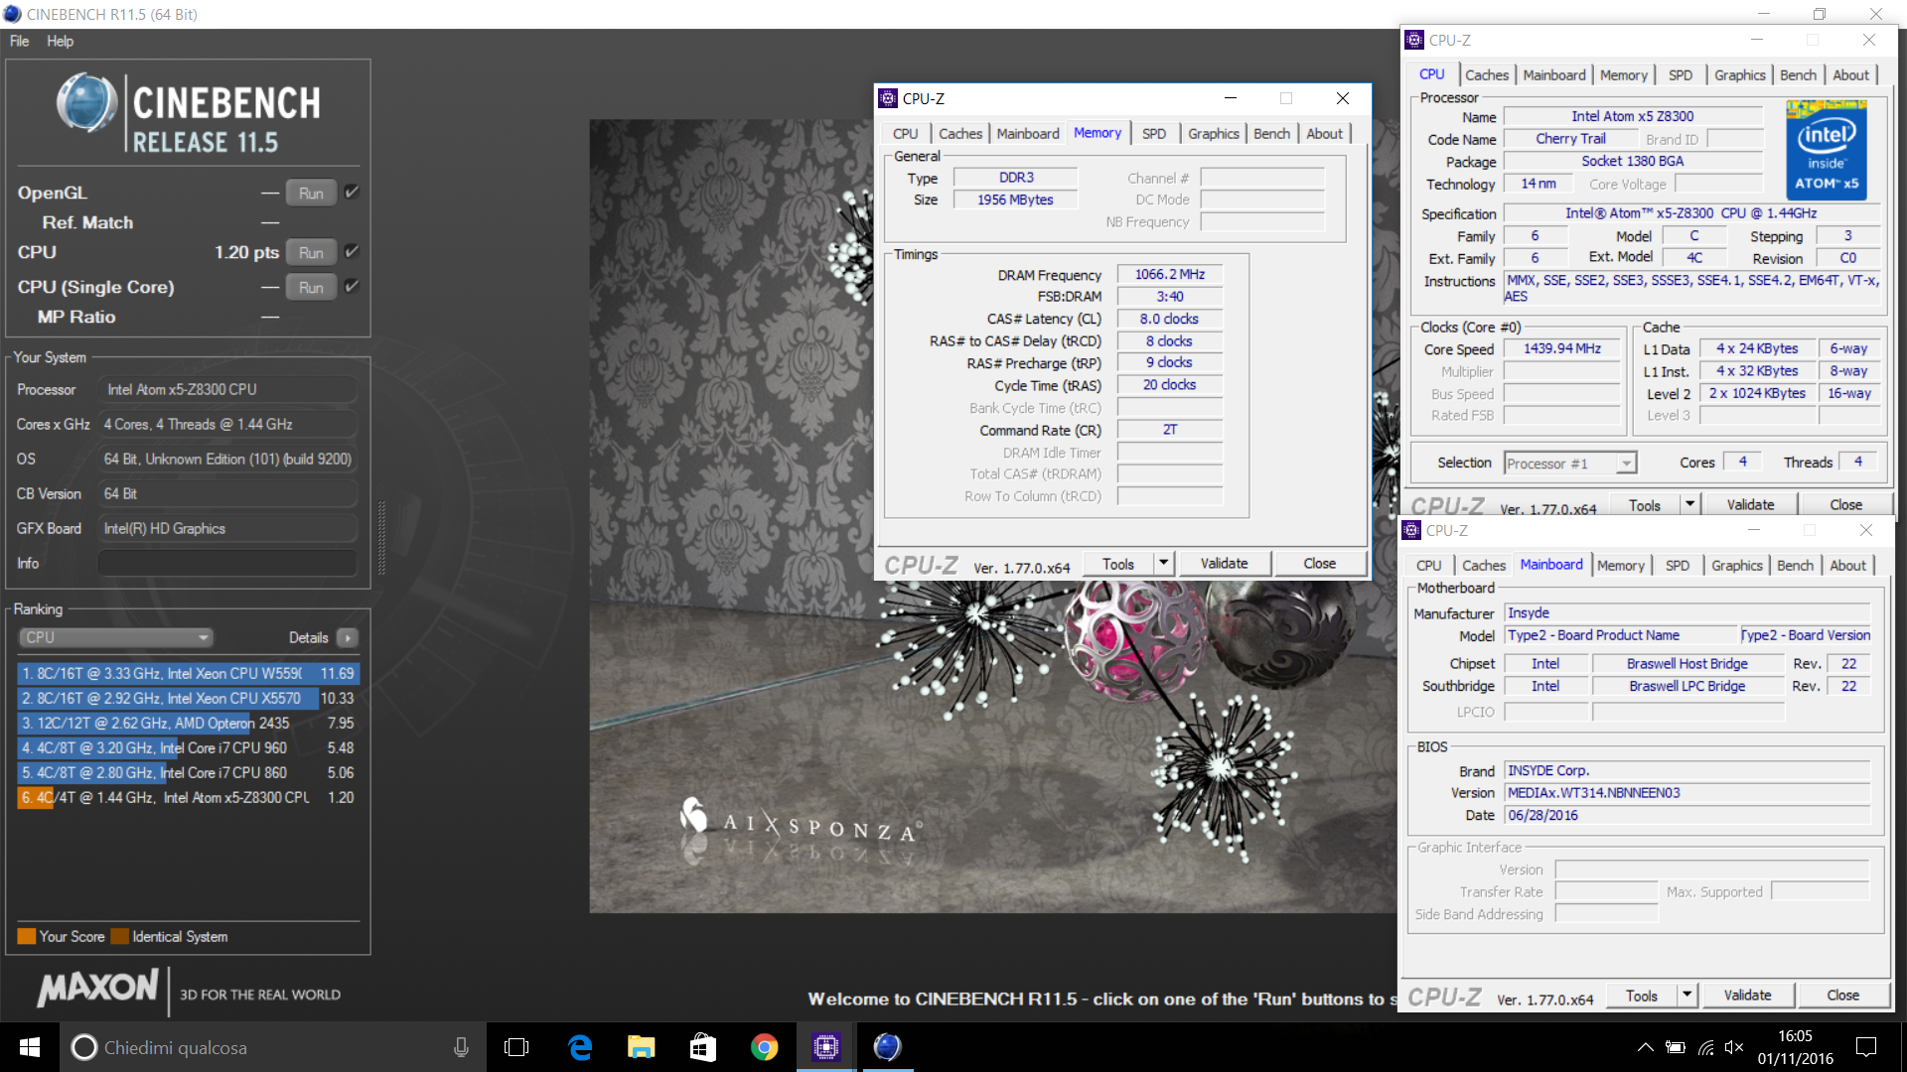Click Close in the Mainboard CPU-Z window
Viewport: 1907px width, 1072px height.
[x=1842, y=995]
